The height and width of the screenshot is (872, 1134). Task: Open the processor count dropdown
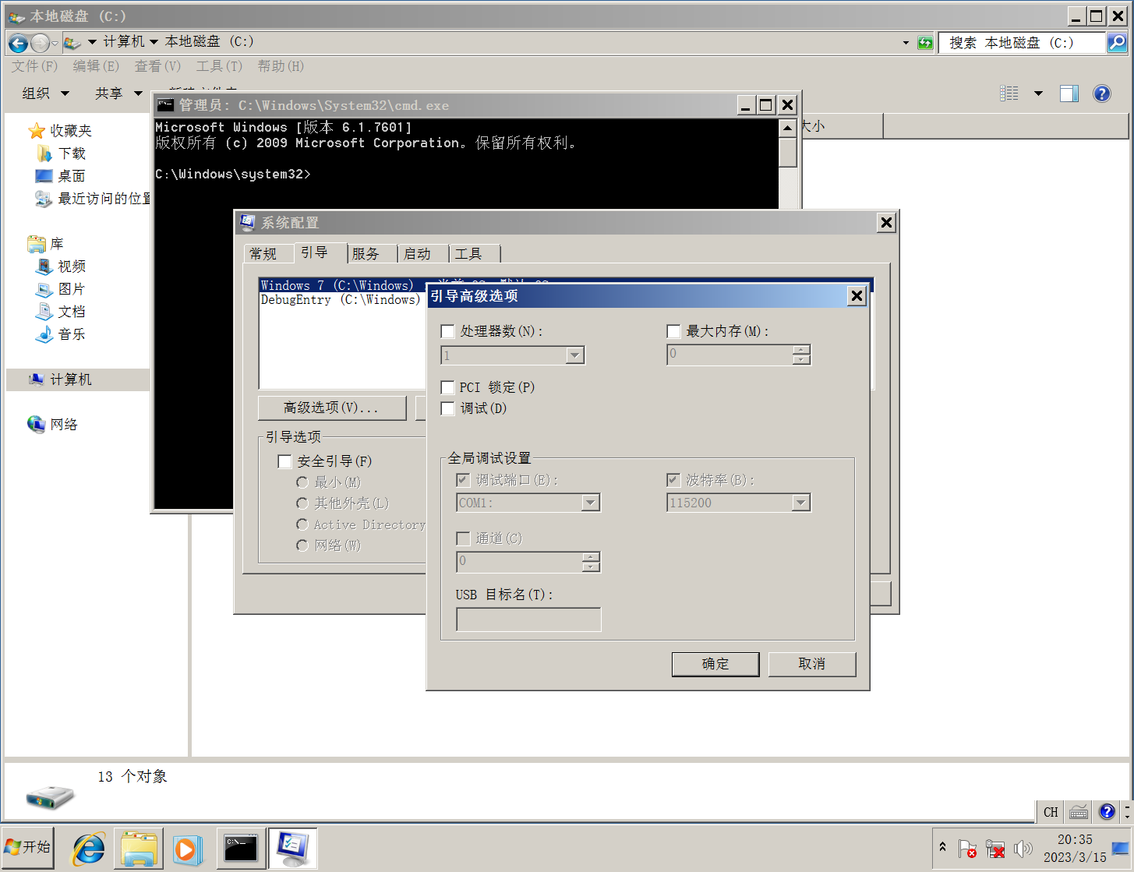coord(575,355)
